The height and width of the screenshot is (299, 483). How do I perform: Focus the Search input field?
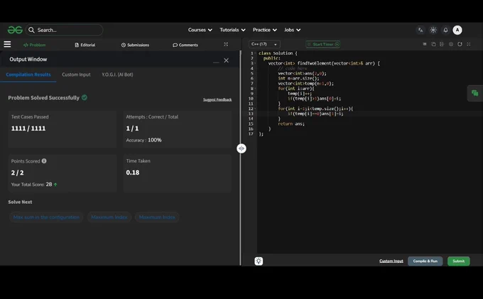coord(64,30)
